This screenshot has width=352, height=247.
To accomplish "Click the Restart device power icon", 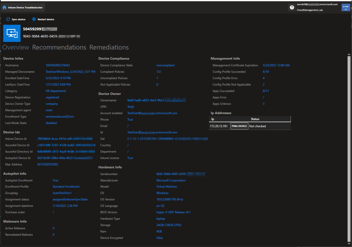I will tap(34, 20).
